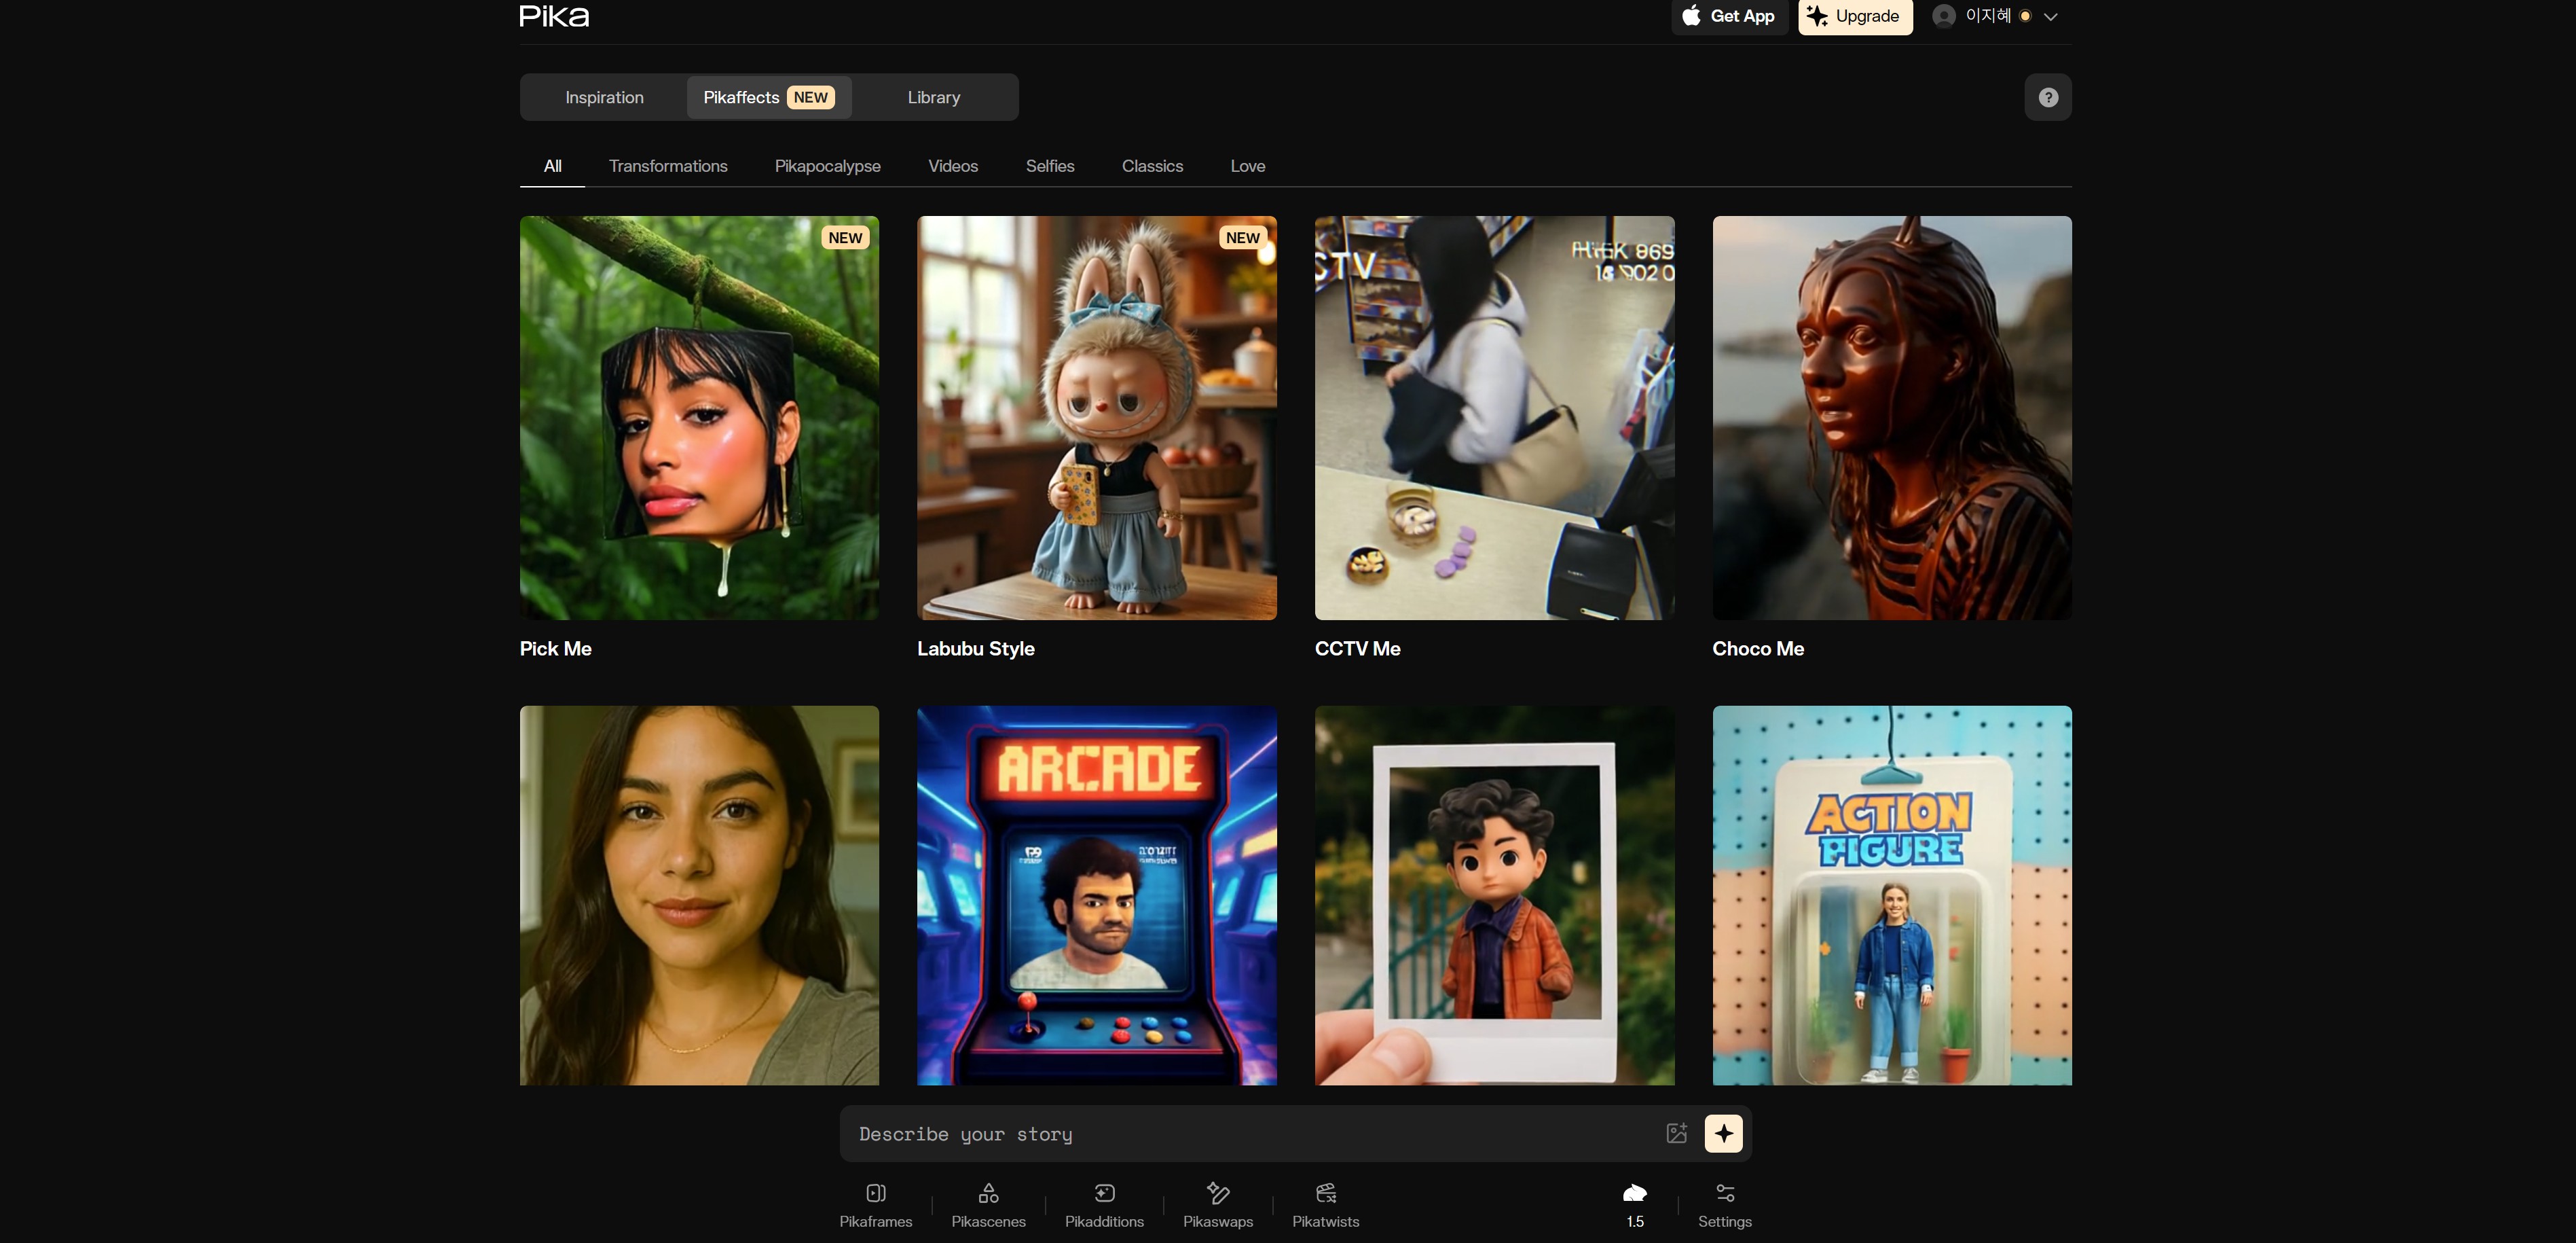Open the Pikatwists tool

click(x=1325, y=1204)
